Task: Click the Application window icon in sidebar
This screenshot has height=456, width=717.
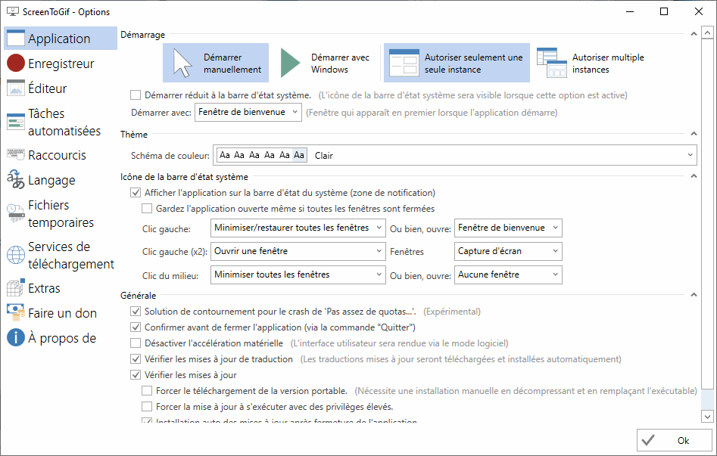Action: pyautogui.click(x=16, y=38)
